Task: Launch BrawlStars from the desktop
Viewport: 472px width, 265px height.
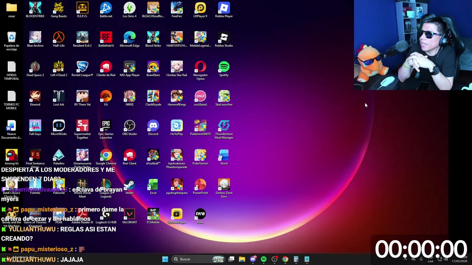Action: 153,69
